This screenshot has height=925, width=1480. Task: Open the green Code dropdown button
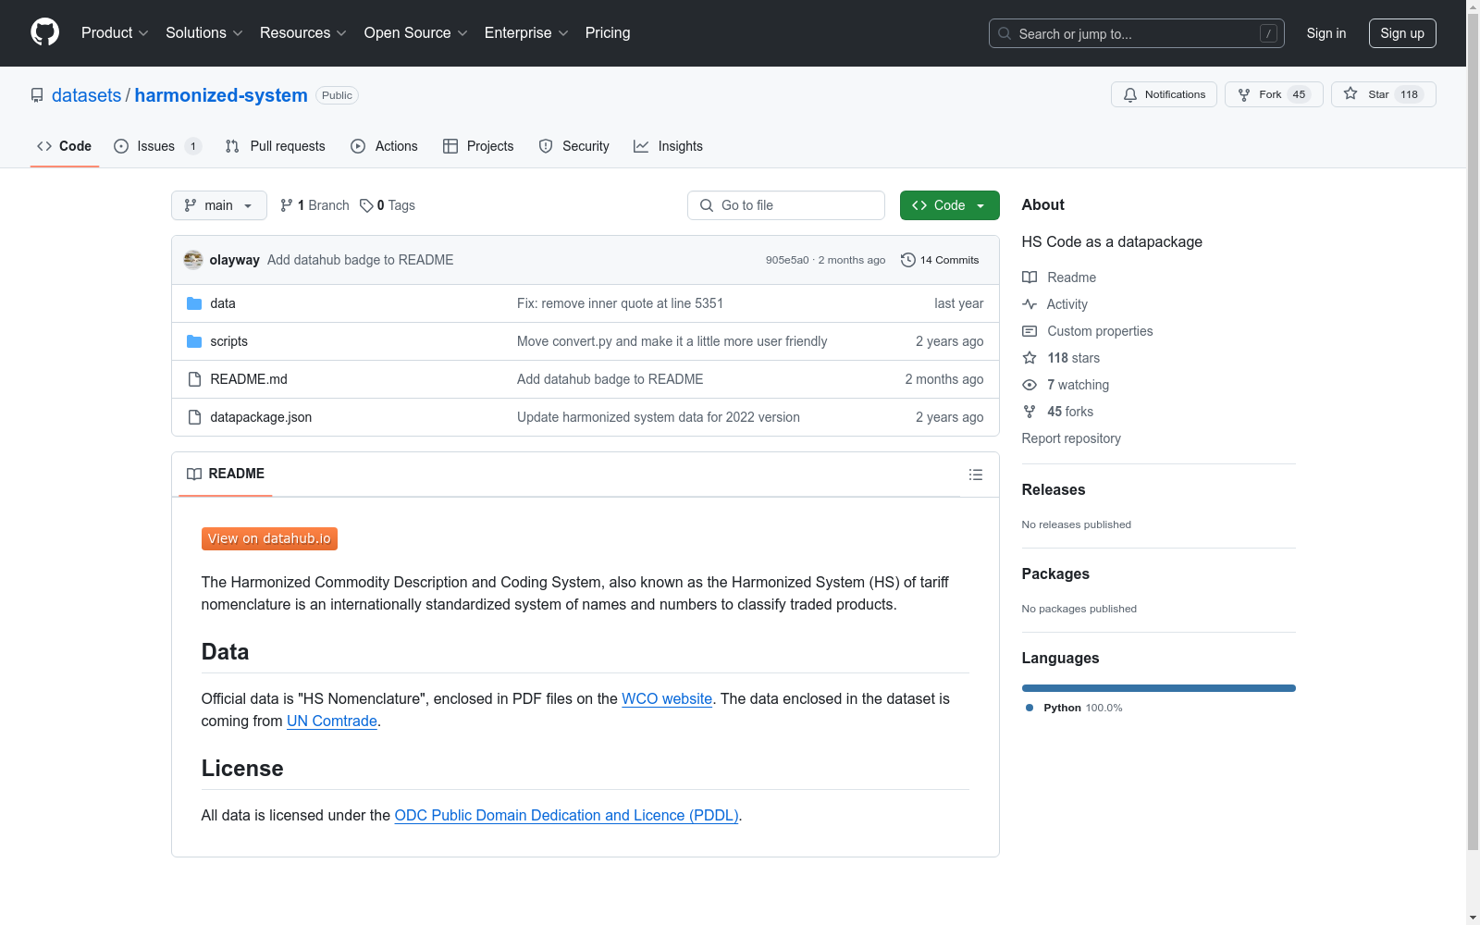[949, 205]
